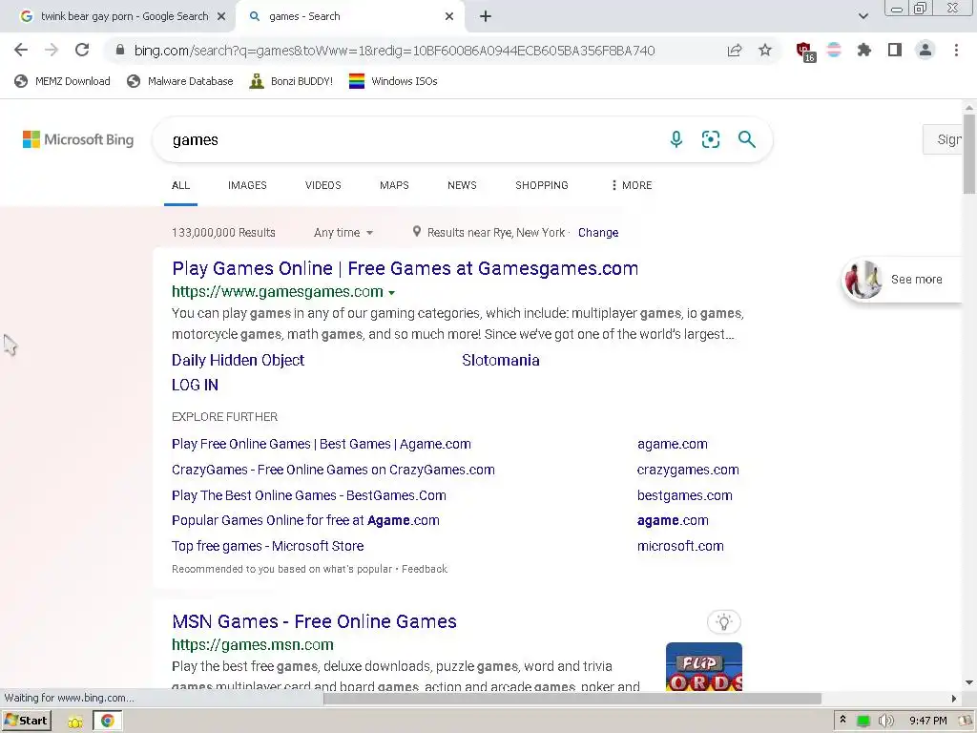This screenshot has width=977, height=733.
Task: Click the See more card
Action: [903, 280]
